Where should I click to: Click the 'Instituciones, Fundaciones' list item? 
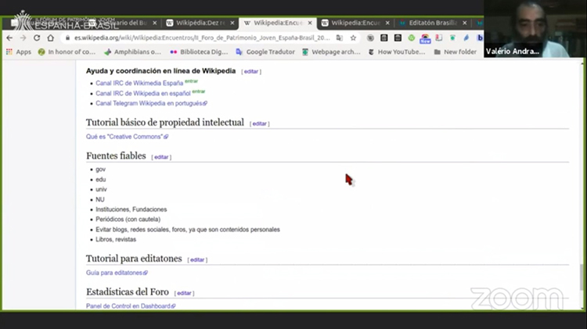(131, 209)
